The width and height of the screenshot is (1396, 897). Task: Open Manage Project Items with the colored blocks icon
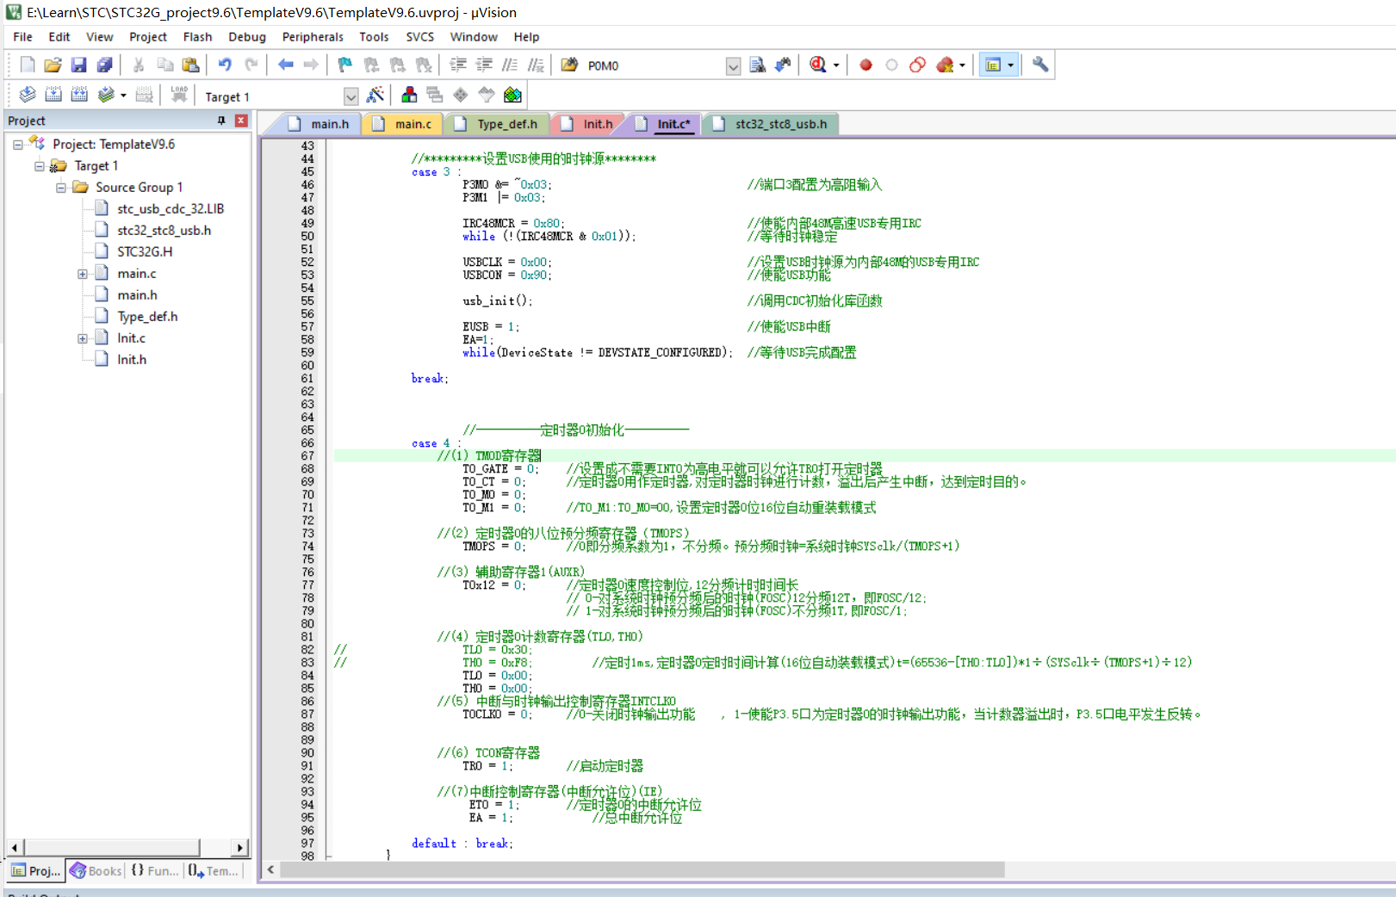click(409, 95)
